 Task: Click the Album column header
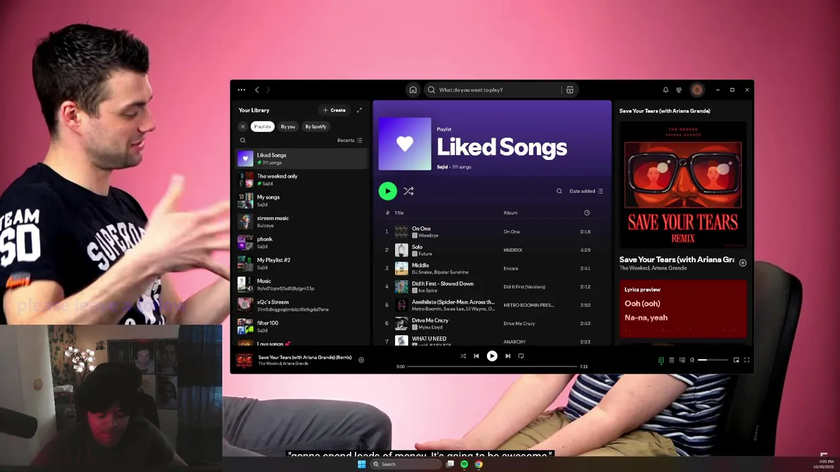[510, 212]
